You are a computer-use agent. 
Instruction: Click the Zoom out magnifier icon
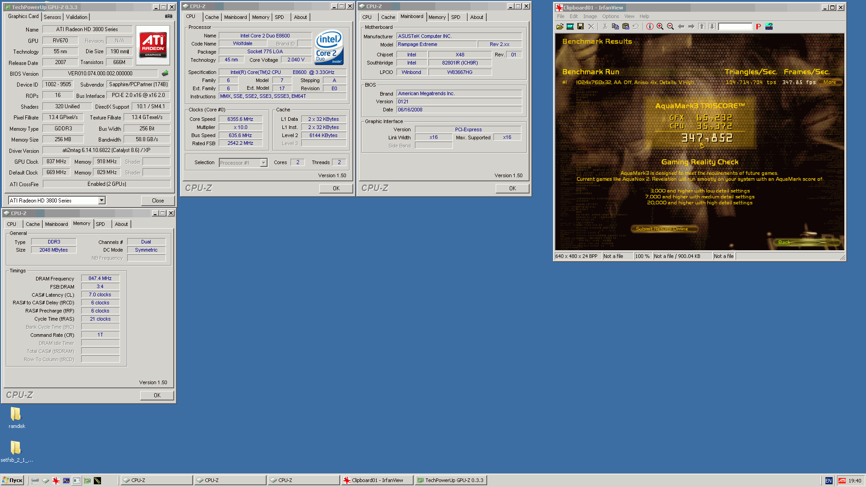tap(671, 27)
